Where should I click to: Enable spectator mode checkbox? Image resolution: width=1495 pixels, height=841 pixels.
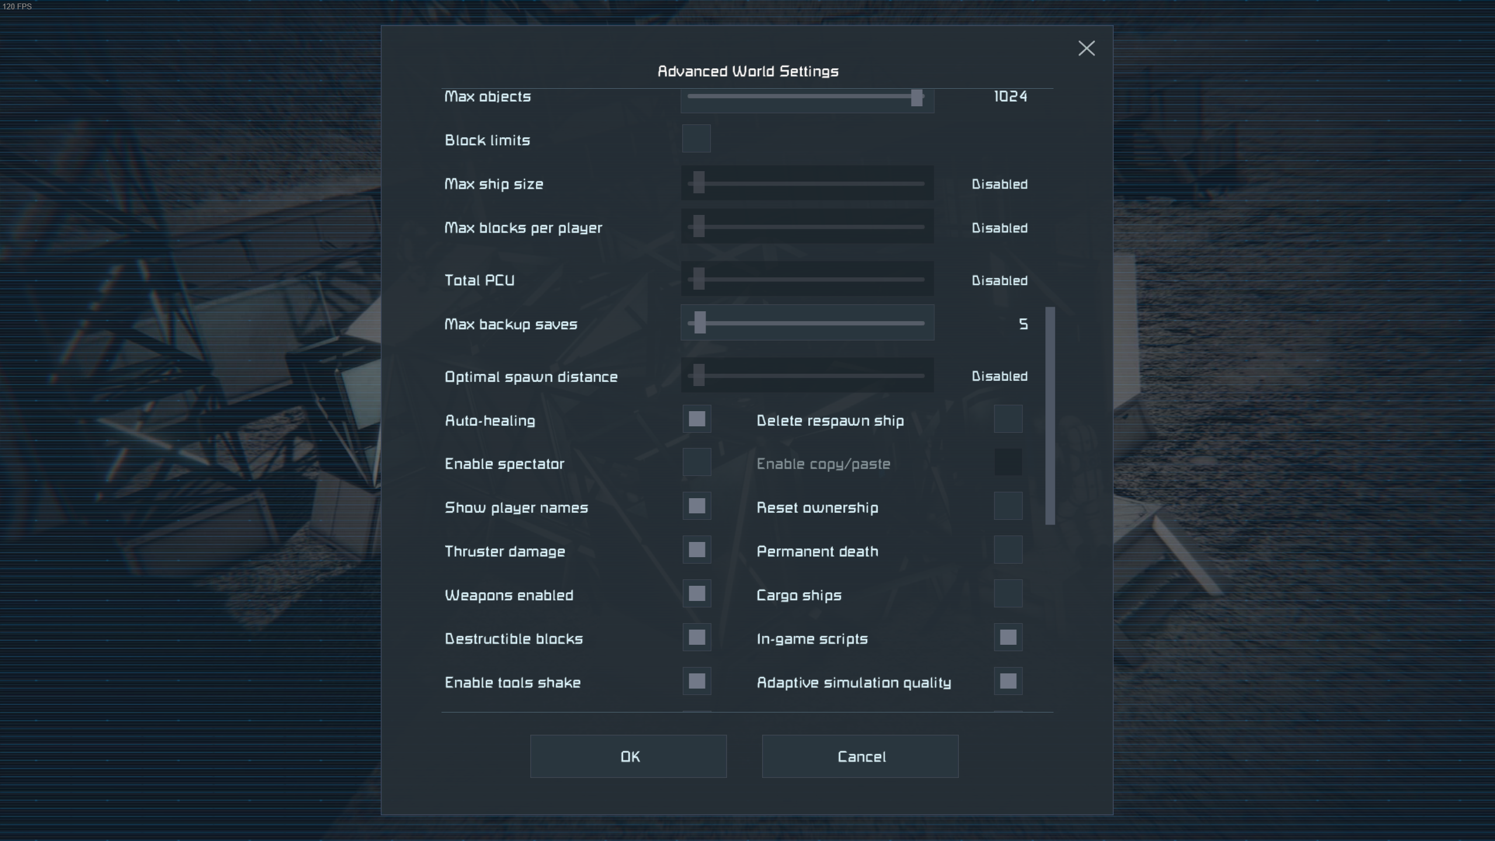pos(697,463)
